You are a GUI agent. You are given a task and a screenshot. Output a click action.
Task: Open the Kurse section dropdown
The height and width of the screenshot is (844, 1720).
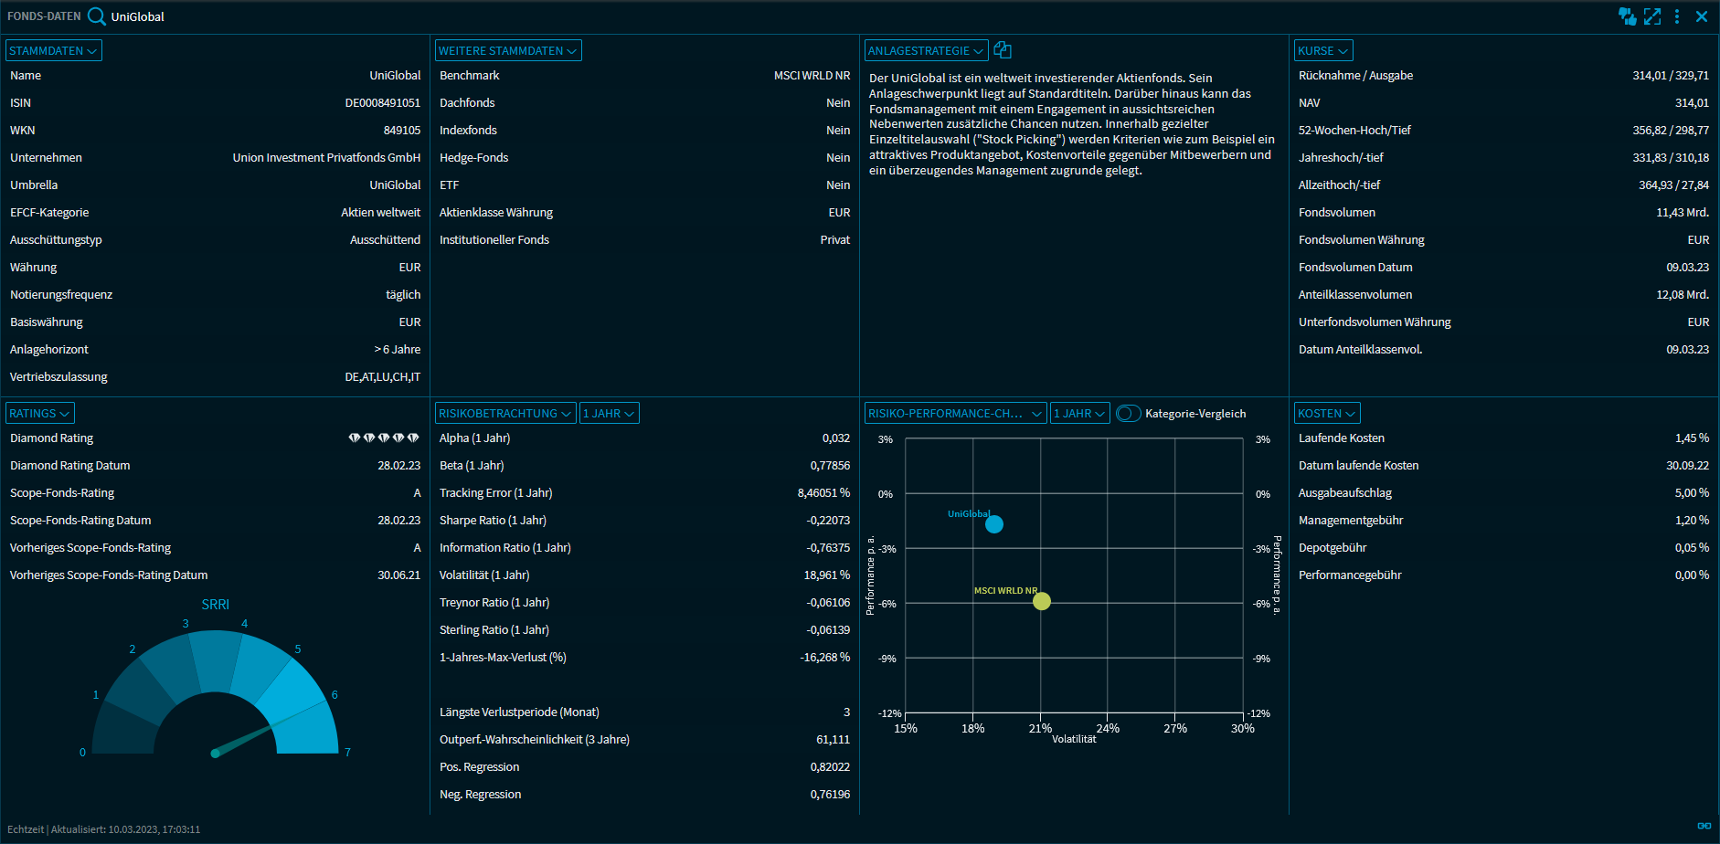(1322, 51)
